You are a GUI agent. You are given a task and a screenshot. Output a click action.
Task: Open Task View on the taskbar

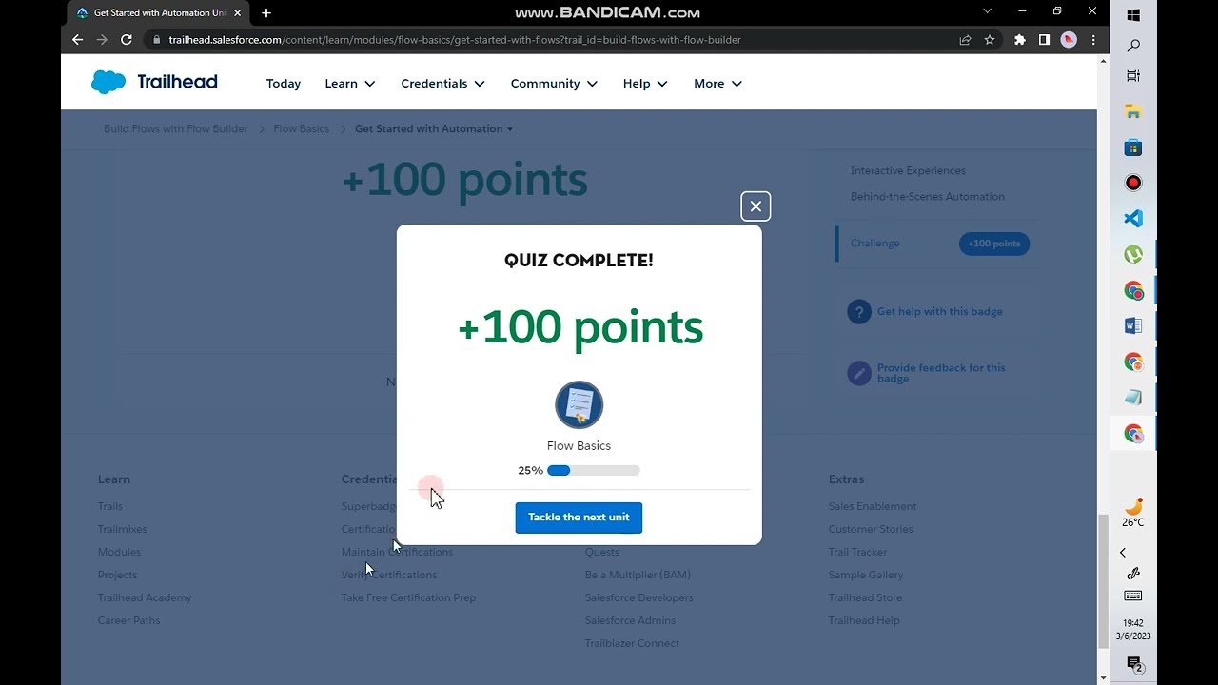coord(1133,76)
